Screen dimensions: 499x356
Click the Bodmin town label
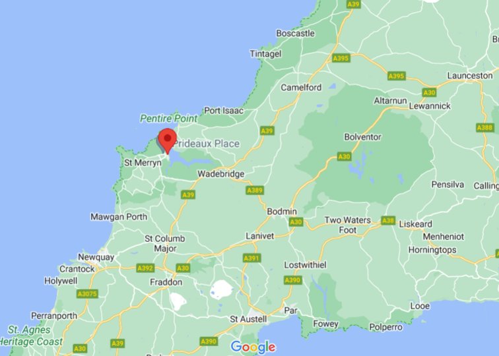pos(282,212)
